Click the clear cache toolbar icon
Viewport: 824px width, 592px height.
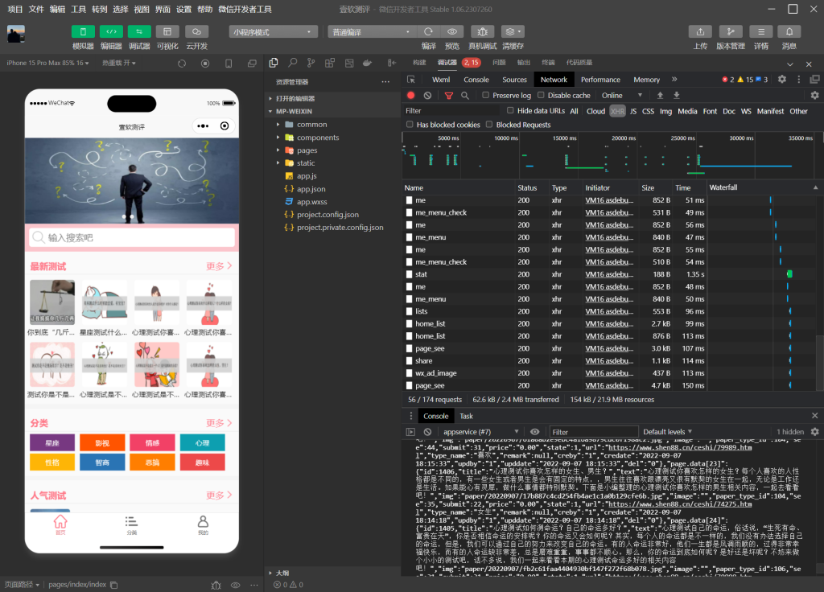coord(513,31)
